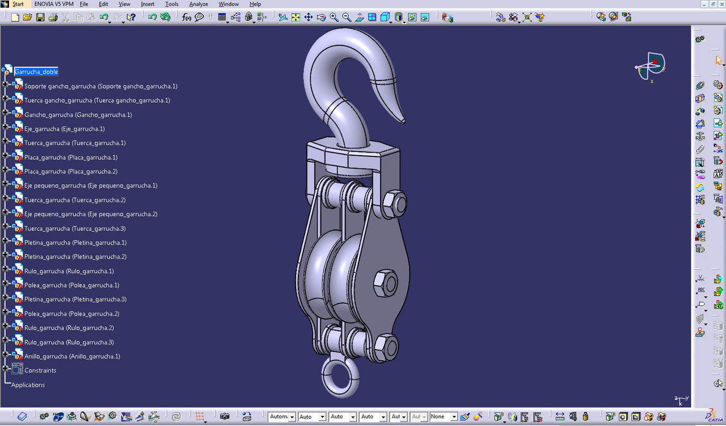Open the Window menu
726x426 pixels.
(x=229, y=4)
